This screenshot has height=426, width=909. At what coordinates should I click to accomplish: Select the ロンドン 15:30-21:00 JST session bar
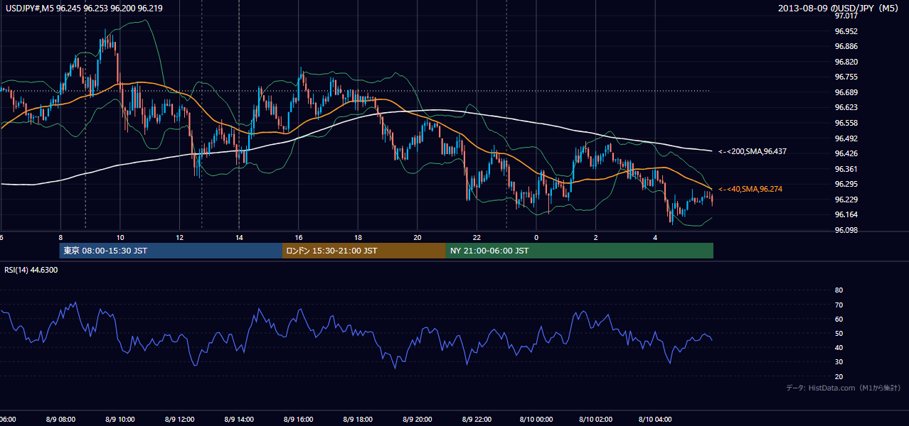pos(364,251)
